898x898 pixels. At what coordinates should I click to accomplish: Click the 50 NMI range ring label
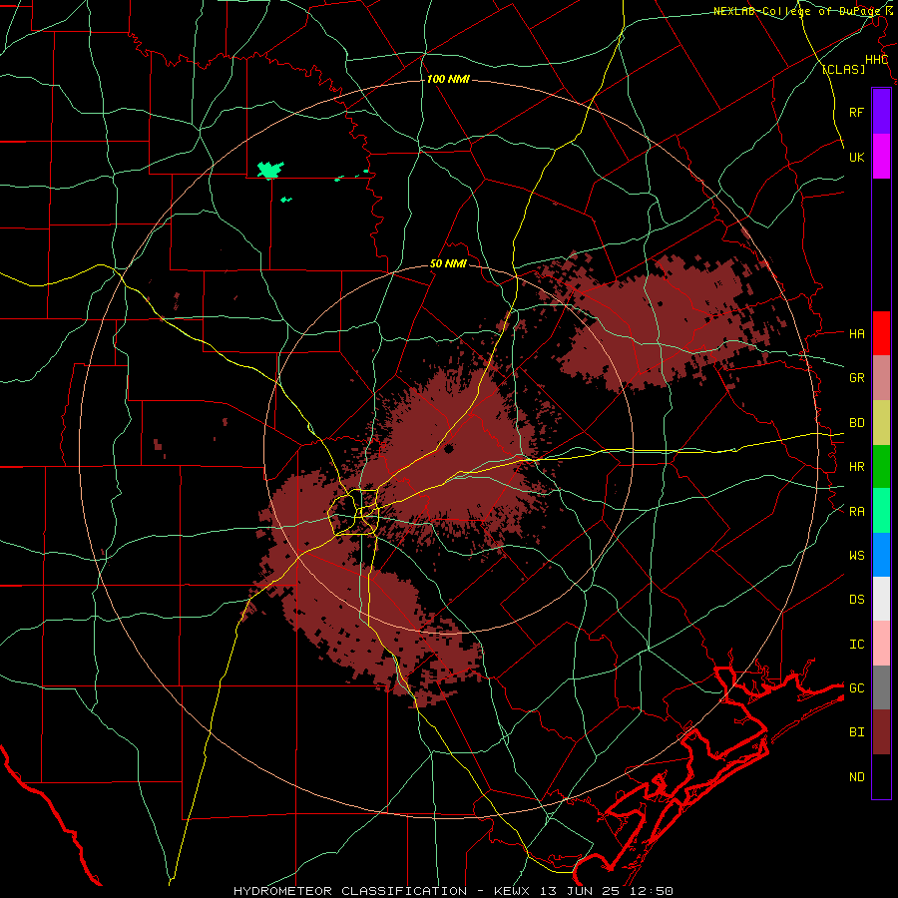(448, 264)
